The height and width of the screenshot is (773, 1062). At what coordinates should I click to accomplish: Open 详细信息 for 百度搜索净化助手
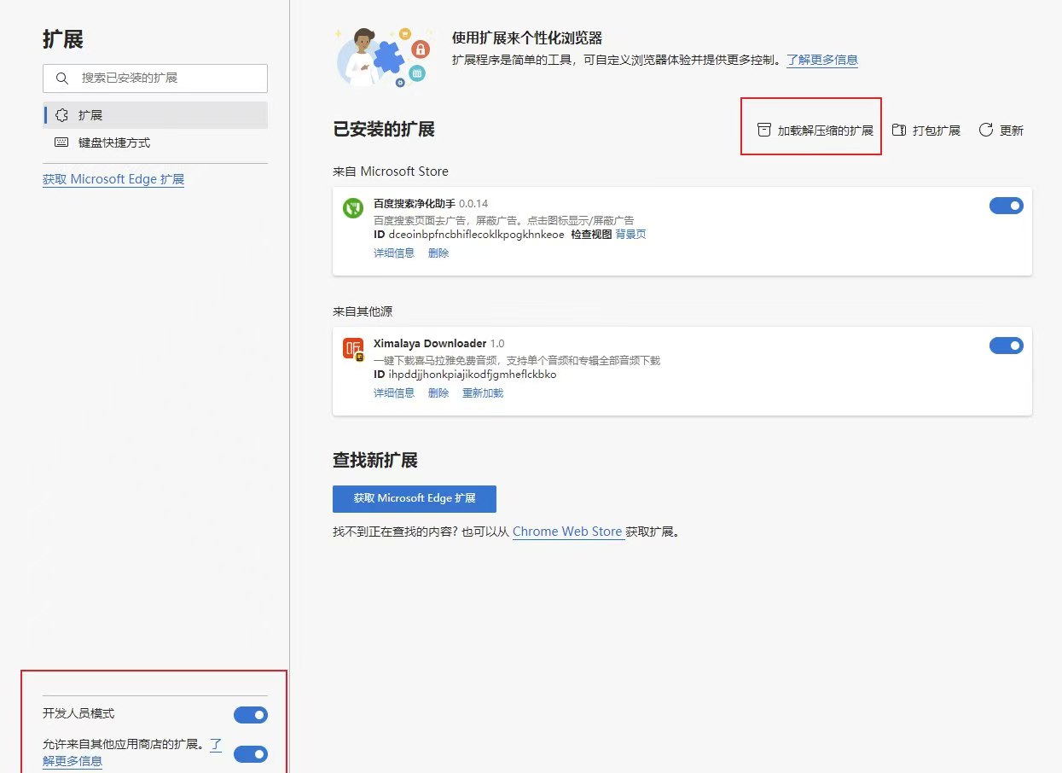pos(394,253)
